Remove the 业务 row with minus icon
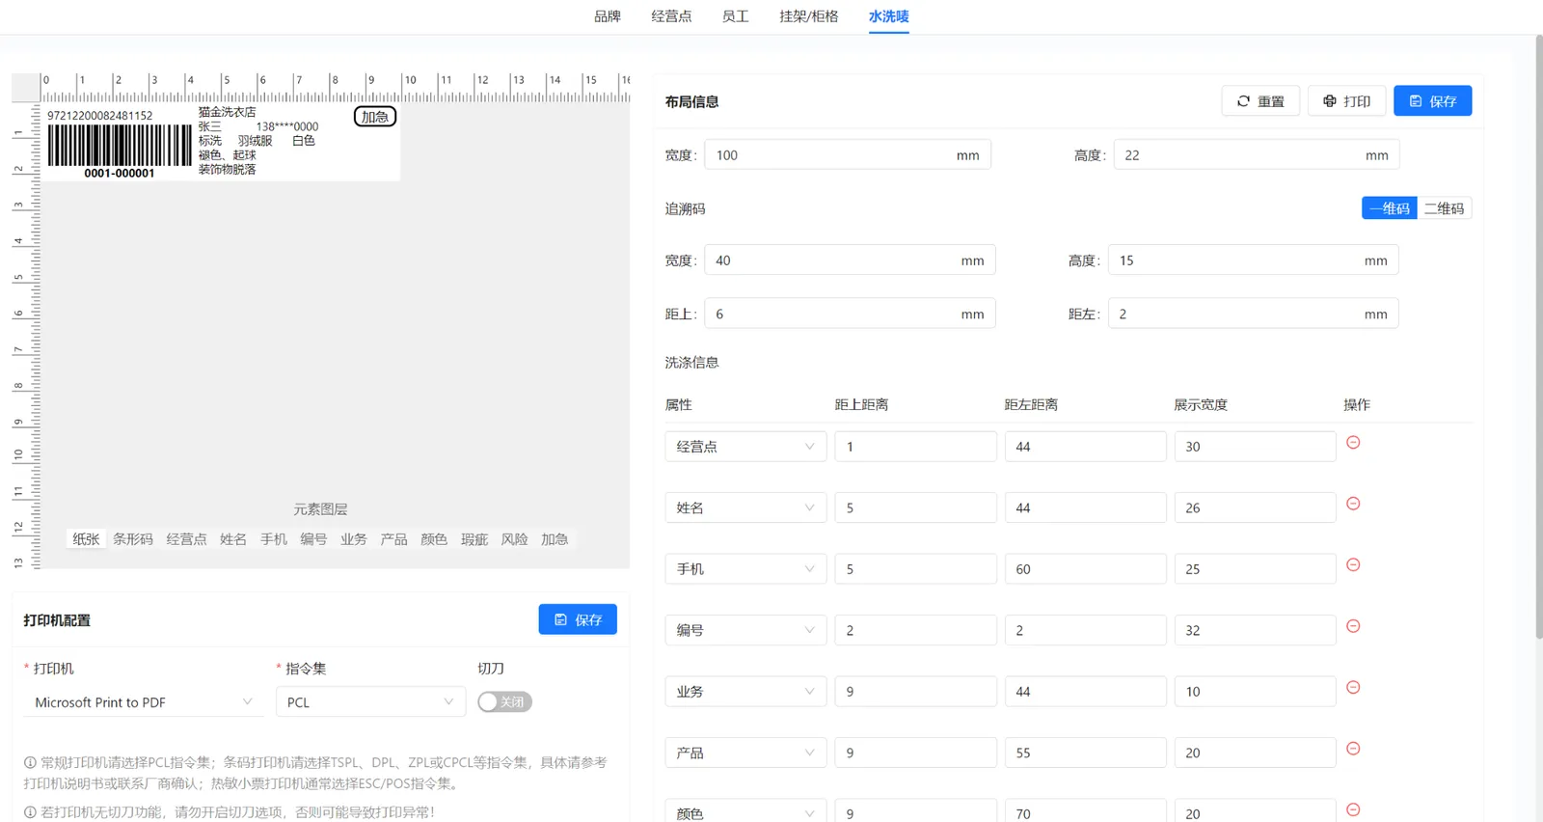The height and width of the screenshot is (822, 1543). [1353, 688]
